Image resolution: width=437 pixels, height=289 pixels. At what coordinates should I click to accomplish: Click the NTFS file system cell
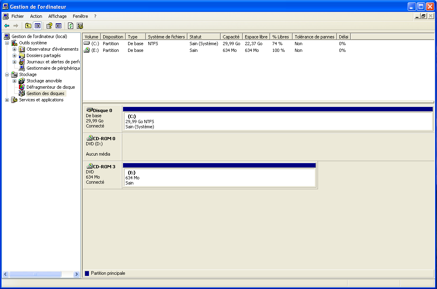click(153, 44)
